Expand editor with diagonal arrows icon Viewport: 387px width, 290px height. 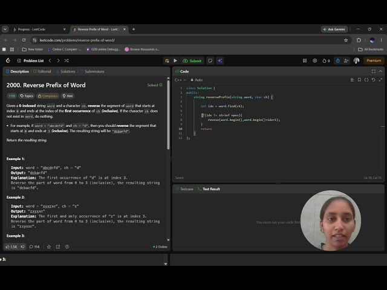(x=380, y=80)
